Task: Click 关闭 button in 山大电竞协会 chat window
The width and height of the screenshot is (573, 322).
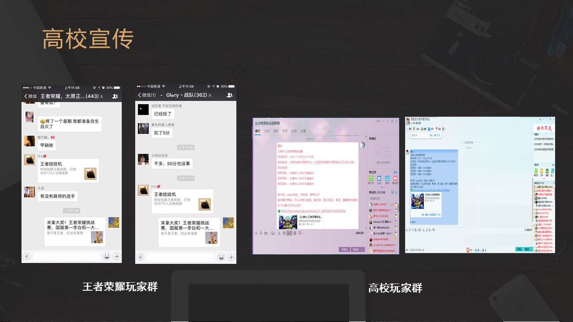Action: point(344,249)
